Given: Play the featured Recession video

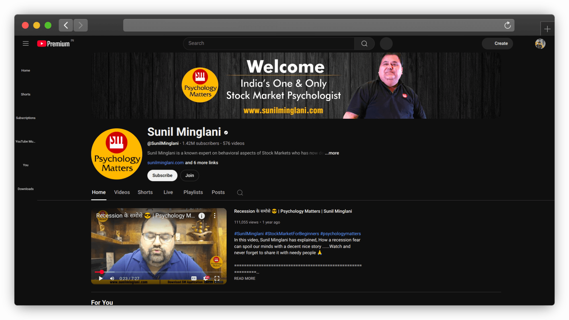Looking at the screenshot, I should tap(100, 278).
